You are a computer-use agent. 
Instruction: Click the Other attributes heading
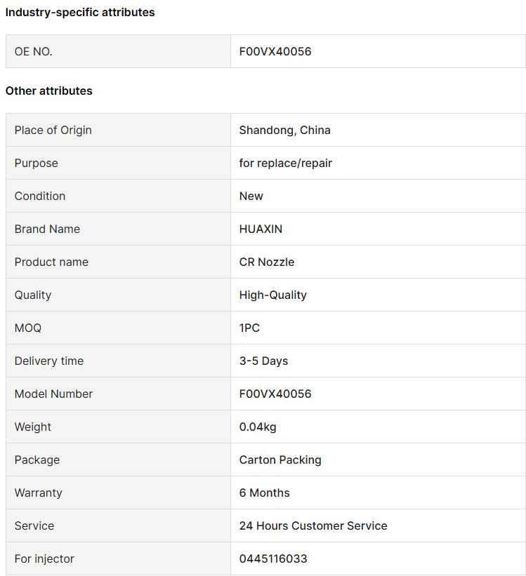click(49, 91)
